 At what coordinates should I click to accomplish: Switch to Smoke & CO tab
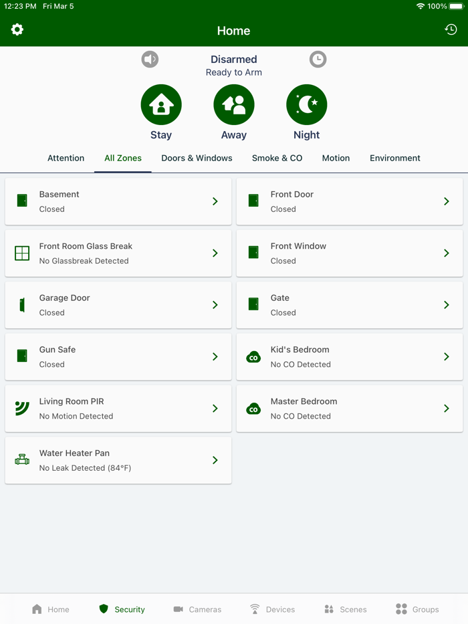point(277,158)
